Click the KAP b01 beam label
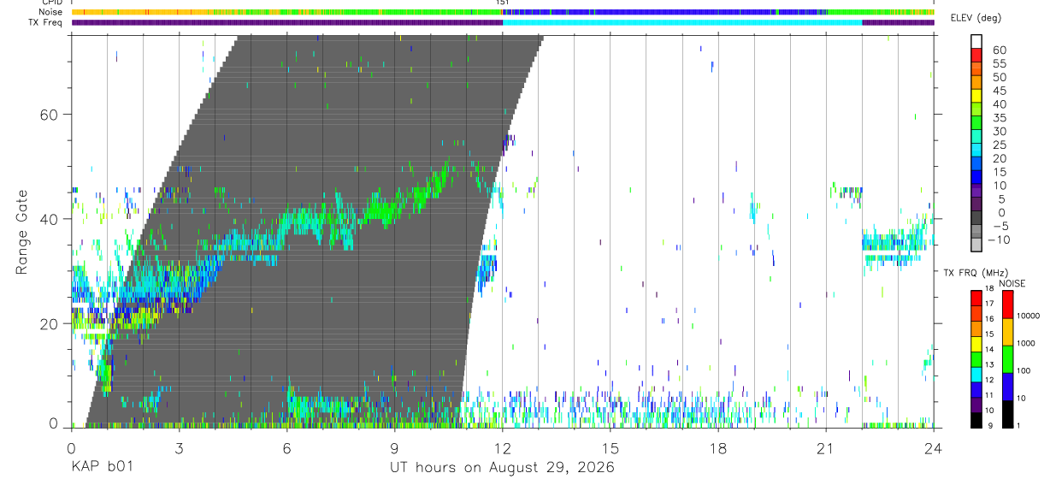Viewport: 1050px width, 485px height. point(102,468)
